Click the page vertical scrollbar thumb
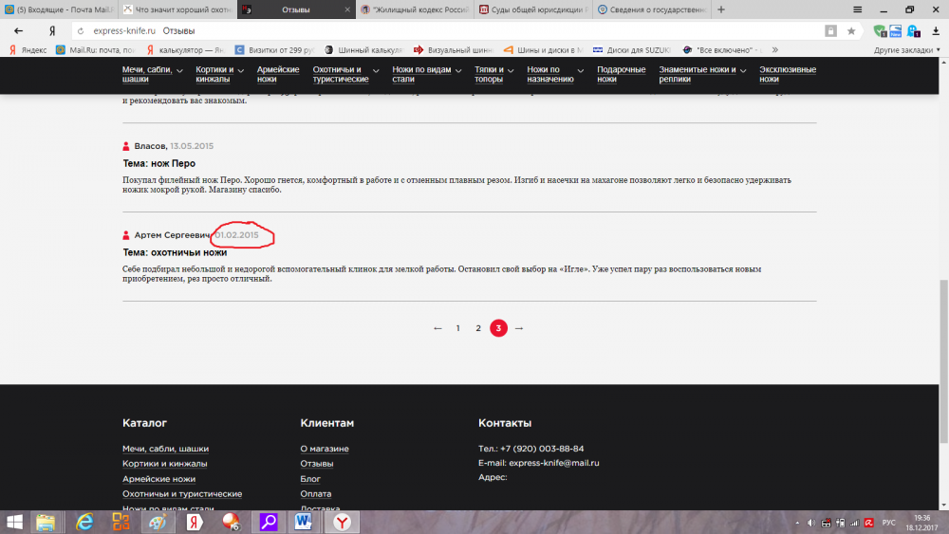Screen dimensions: 949x534 point(942,360)
